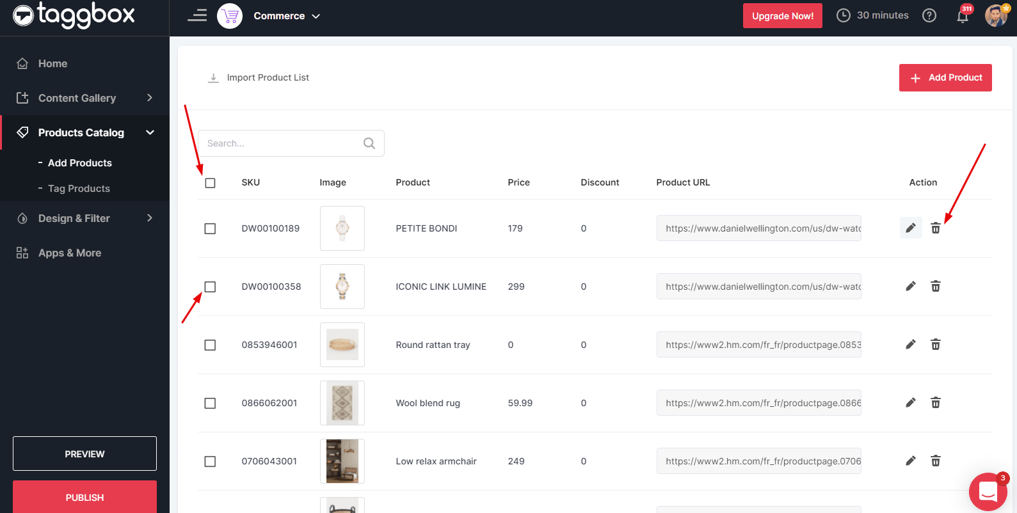Click the hamburger menu collapse icon

197,15
